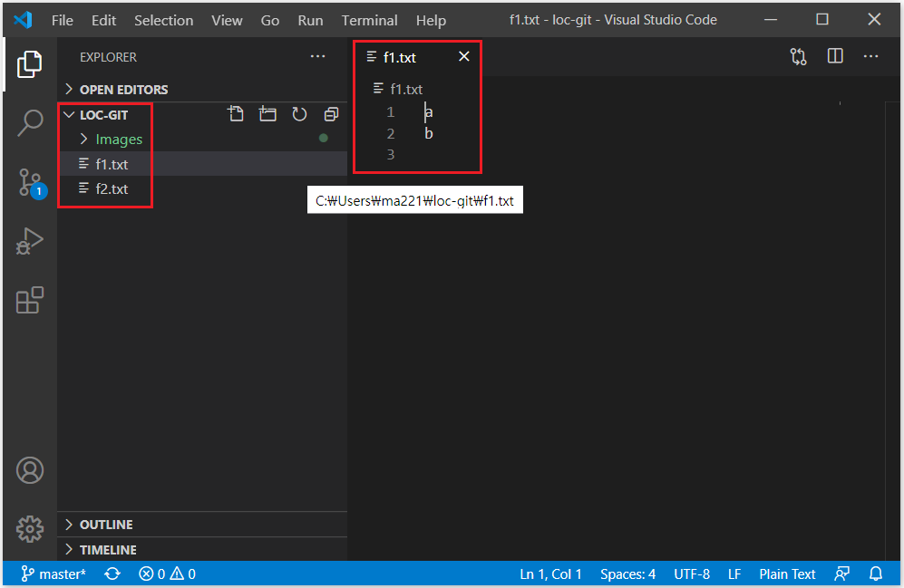The image size is (904, 588).
Task: Click the Synchronize Changes icon in status bar
Action: pos(112,574)
